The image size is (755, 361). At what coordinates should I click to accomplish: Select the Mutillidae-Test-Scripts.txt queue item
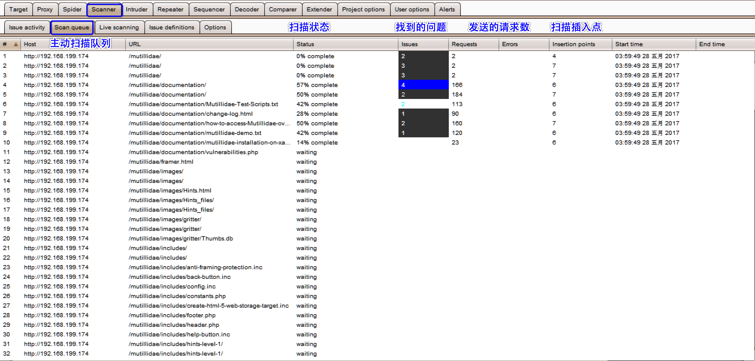203,104
